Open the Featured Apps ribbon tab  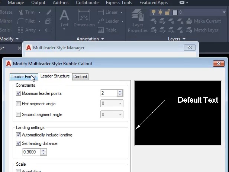tap(154, 3)
